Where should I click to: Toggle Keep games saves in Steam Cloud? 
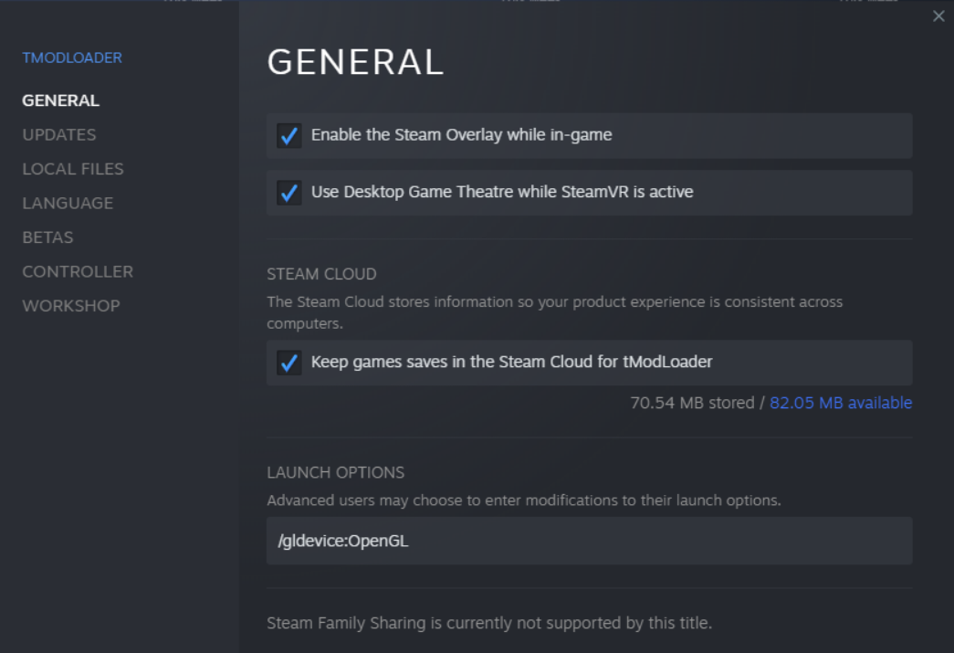(289, 363)
